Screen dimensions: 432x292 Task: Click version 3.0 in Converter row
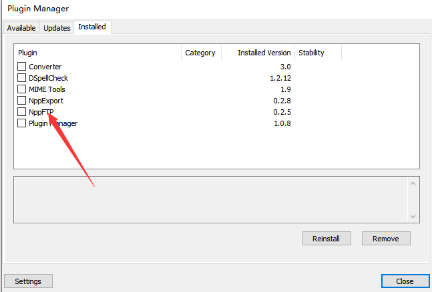(285, 67)
